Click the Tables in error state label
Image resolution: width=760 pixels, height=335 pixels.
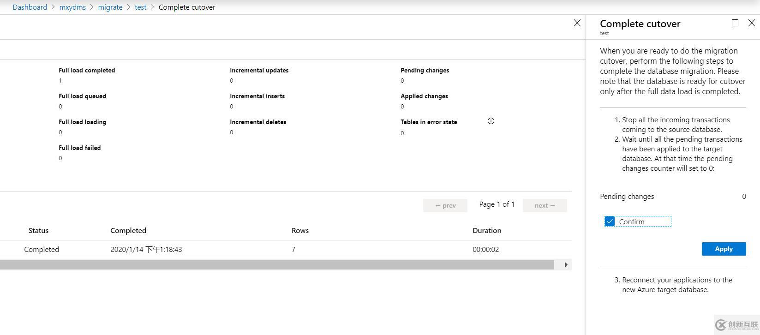coord(429,122)
